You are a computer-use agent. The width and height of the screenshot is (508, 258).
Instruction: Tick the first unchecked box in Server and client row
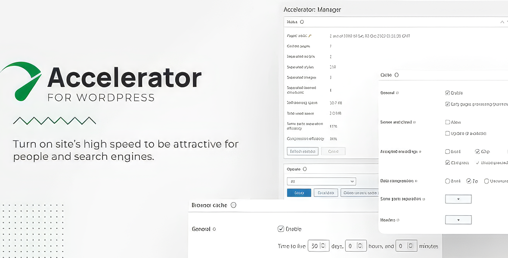448,123
